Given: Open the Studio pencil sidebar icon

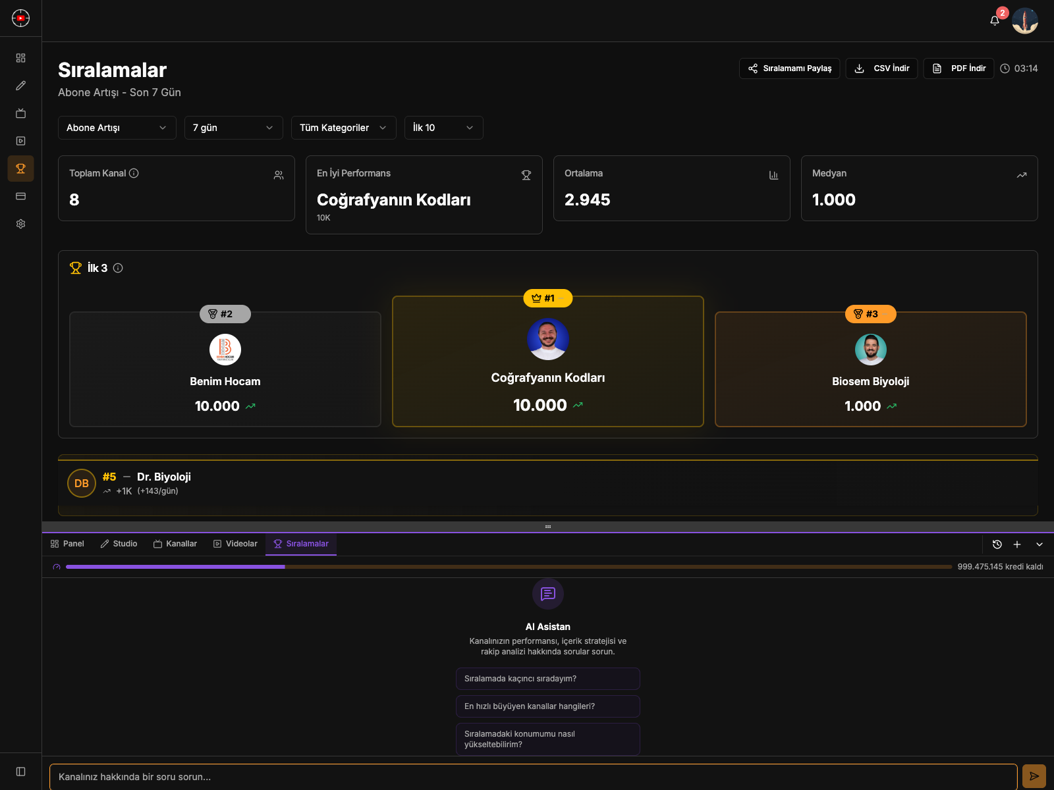Looking at the screenshot, I should [x=20, y=86].
